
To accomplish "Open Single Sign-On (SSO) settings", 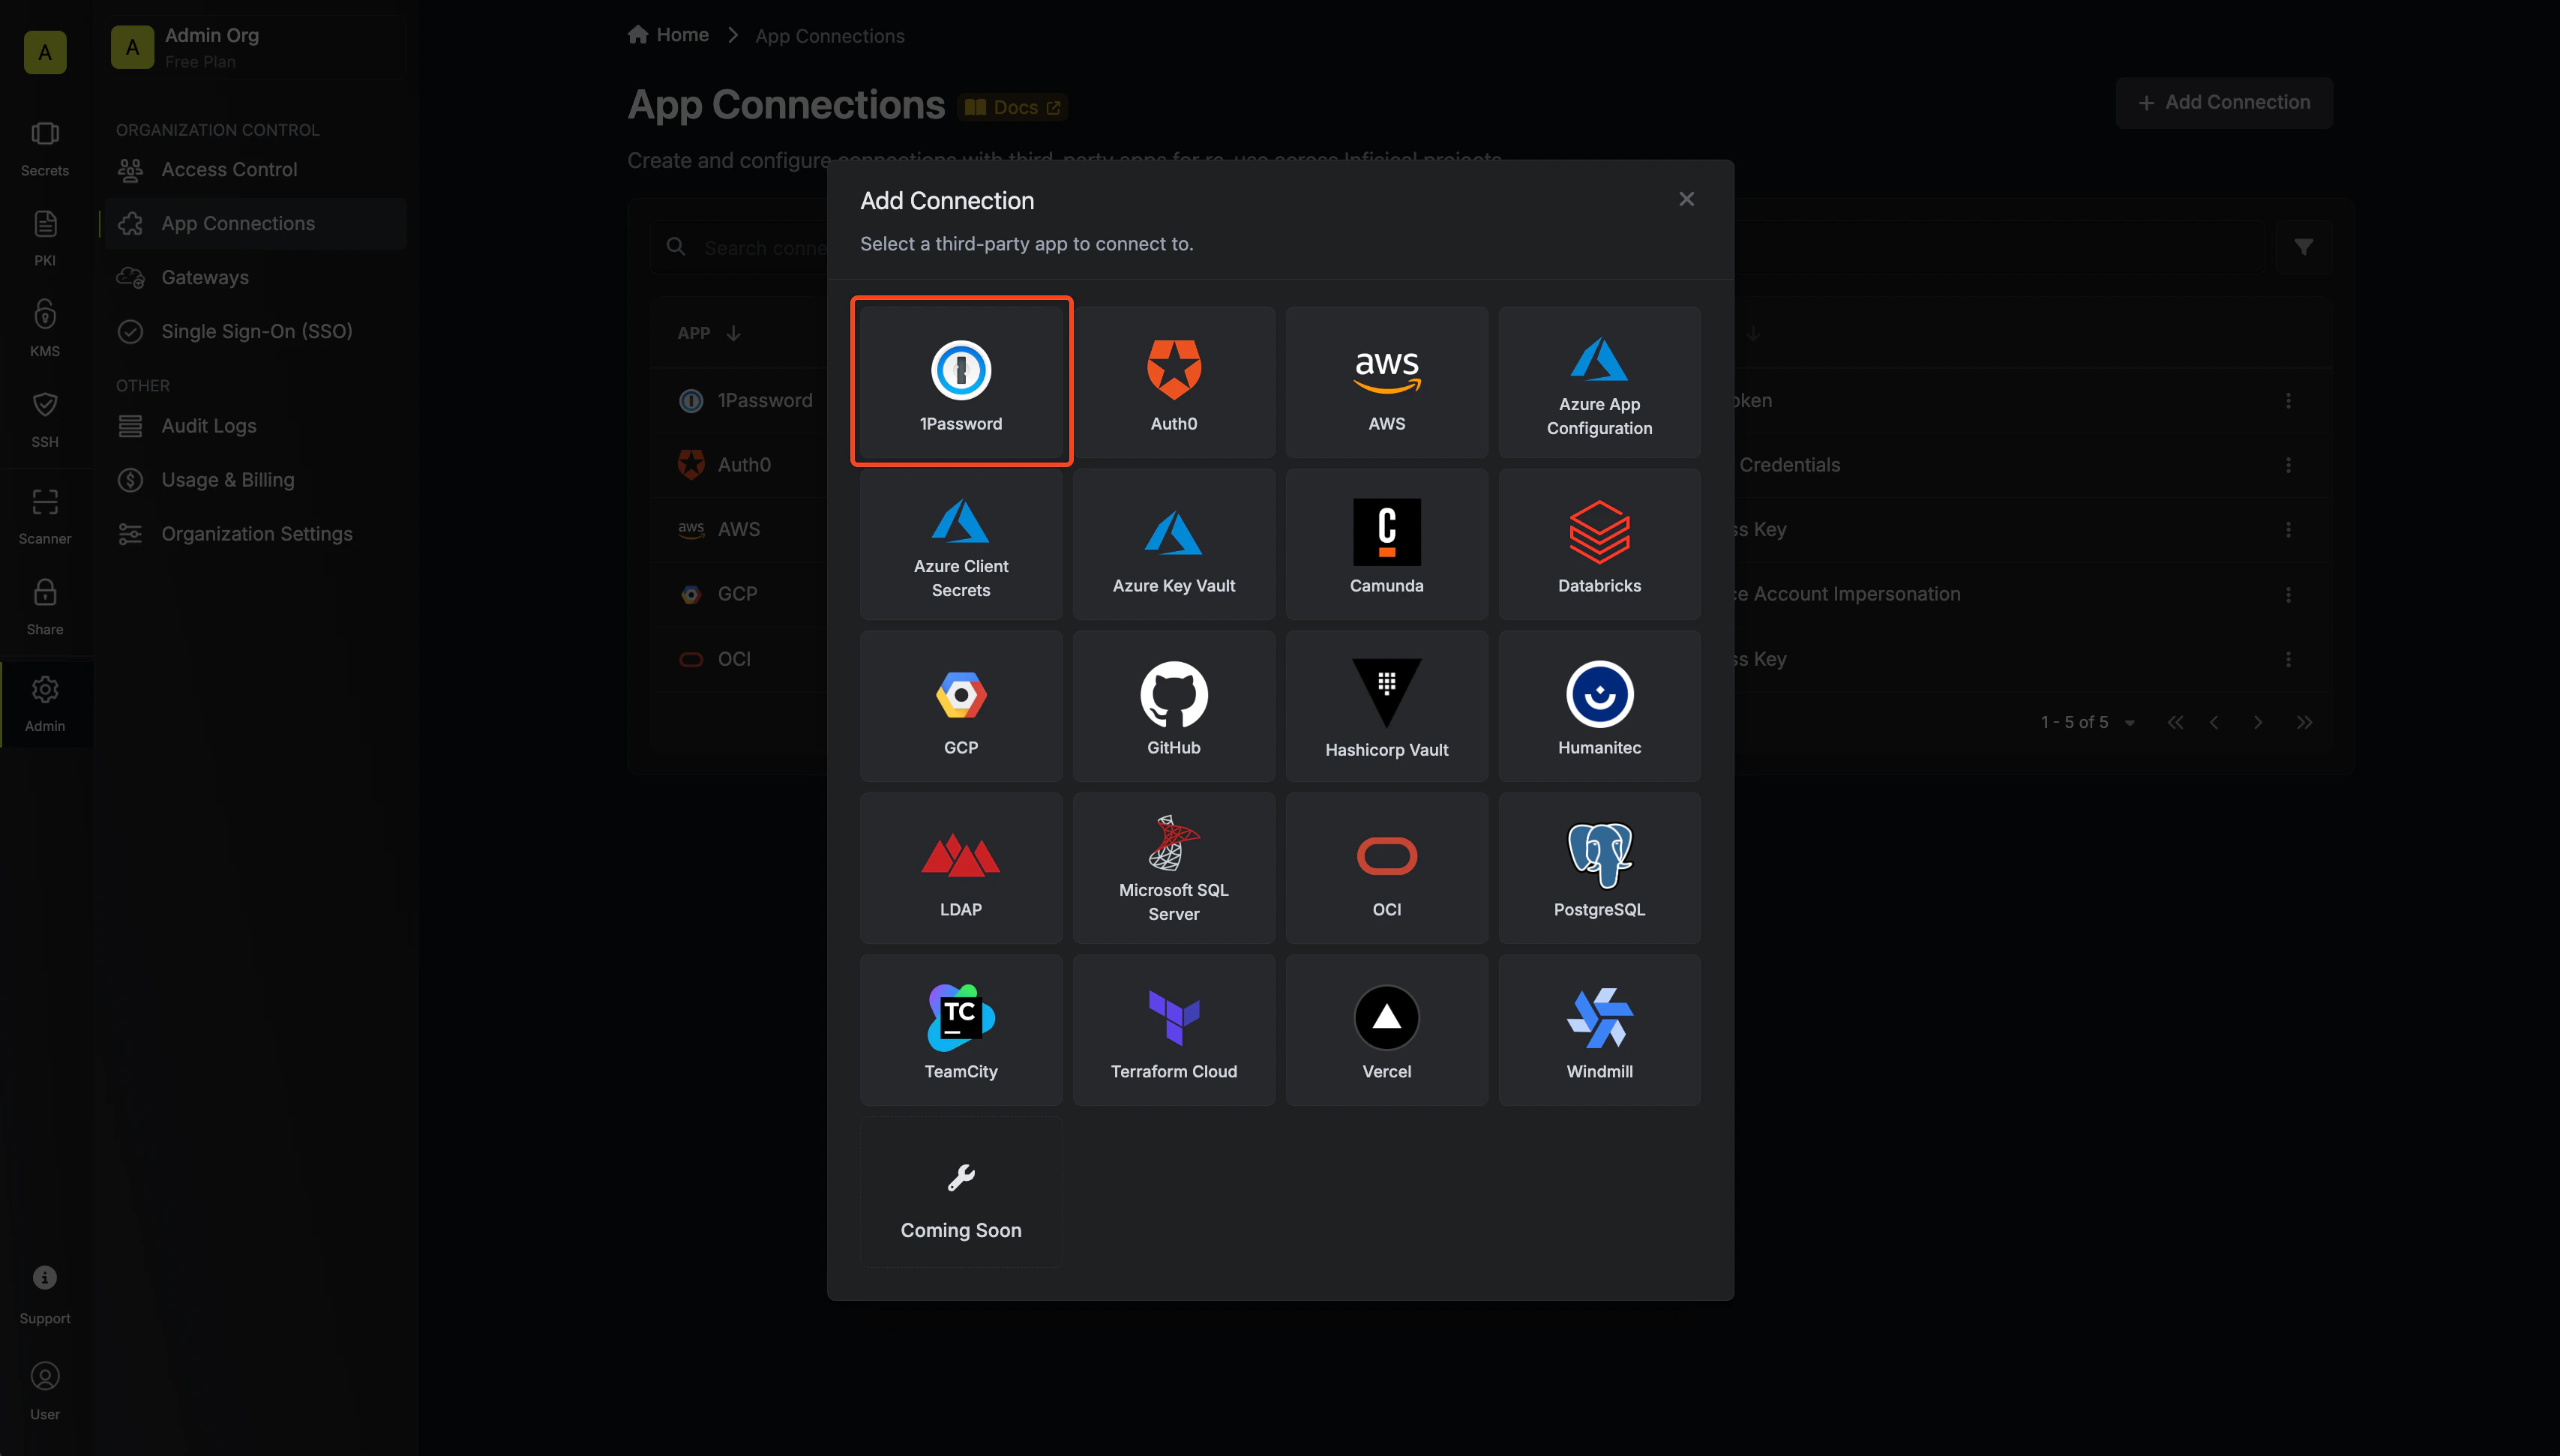I will click(x=255, y=331).
